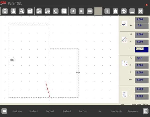Open help with question mark icon

point(107,11)
